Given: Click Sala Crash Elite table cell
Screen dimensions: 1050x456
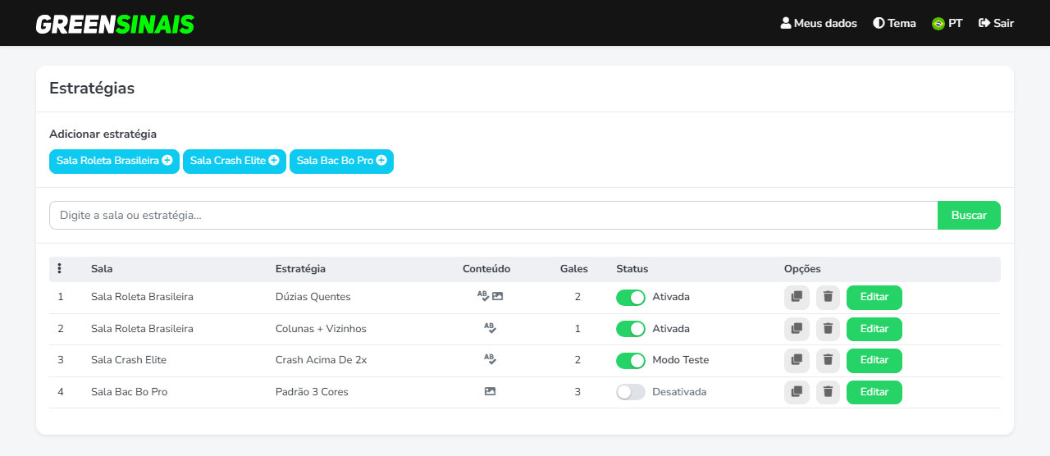Looking at the screenshot, I should pyautogui.click(x=129, y=360).
